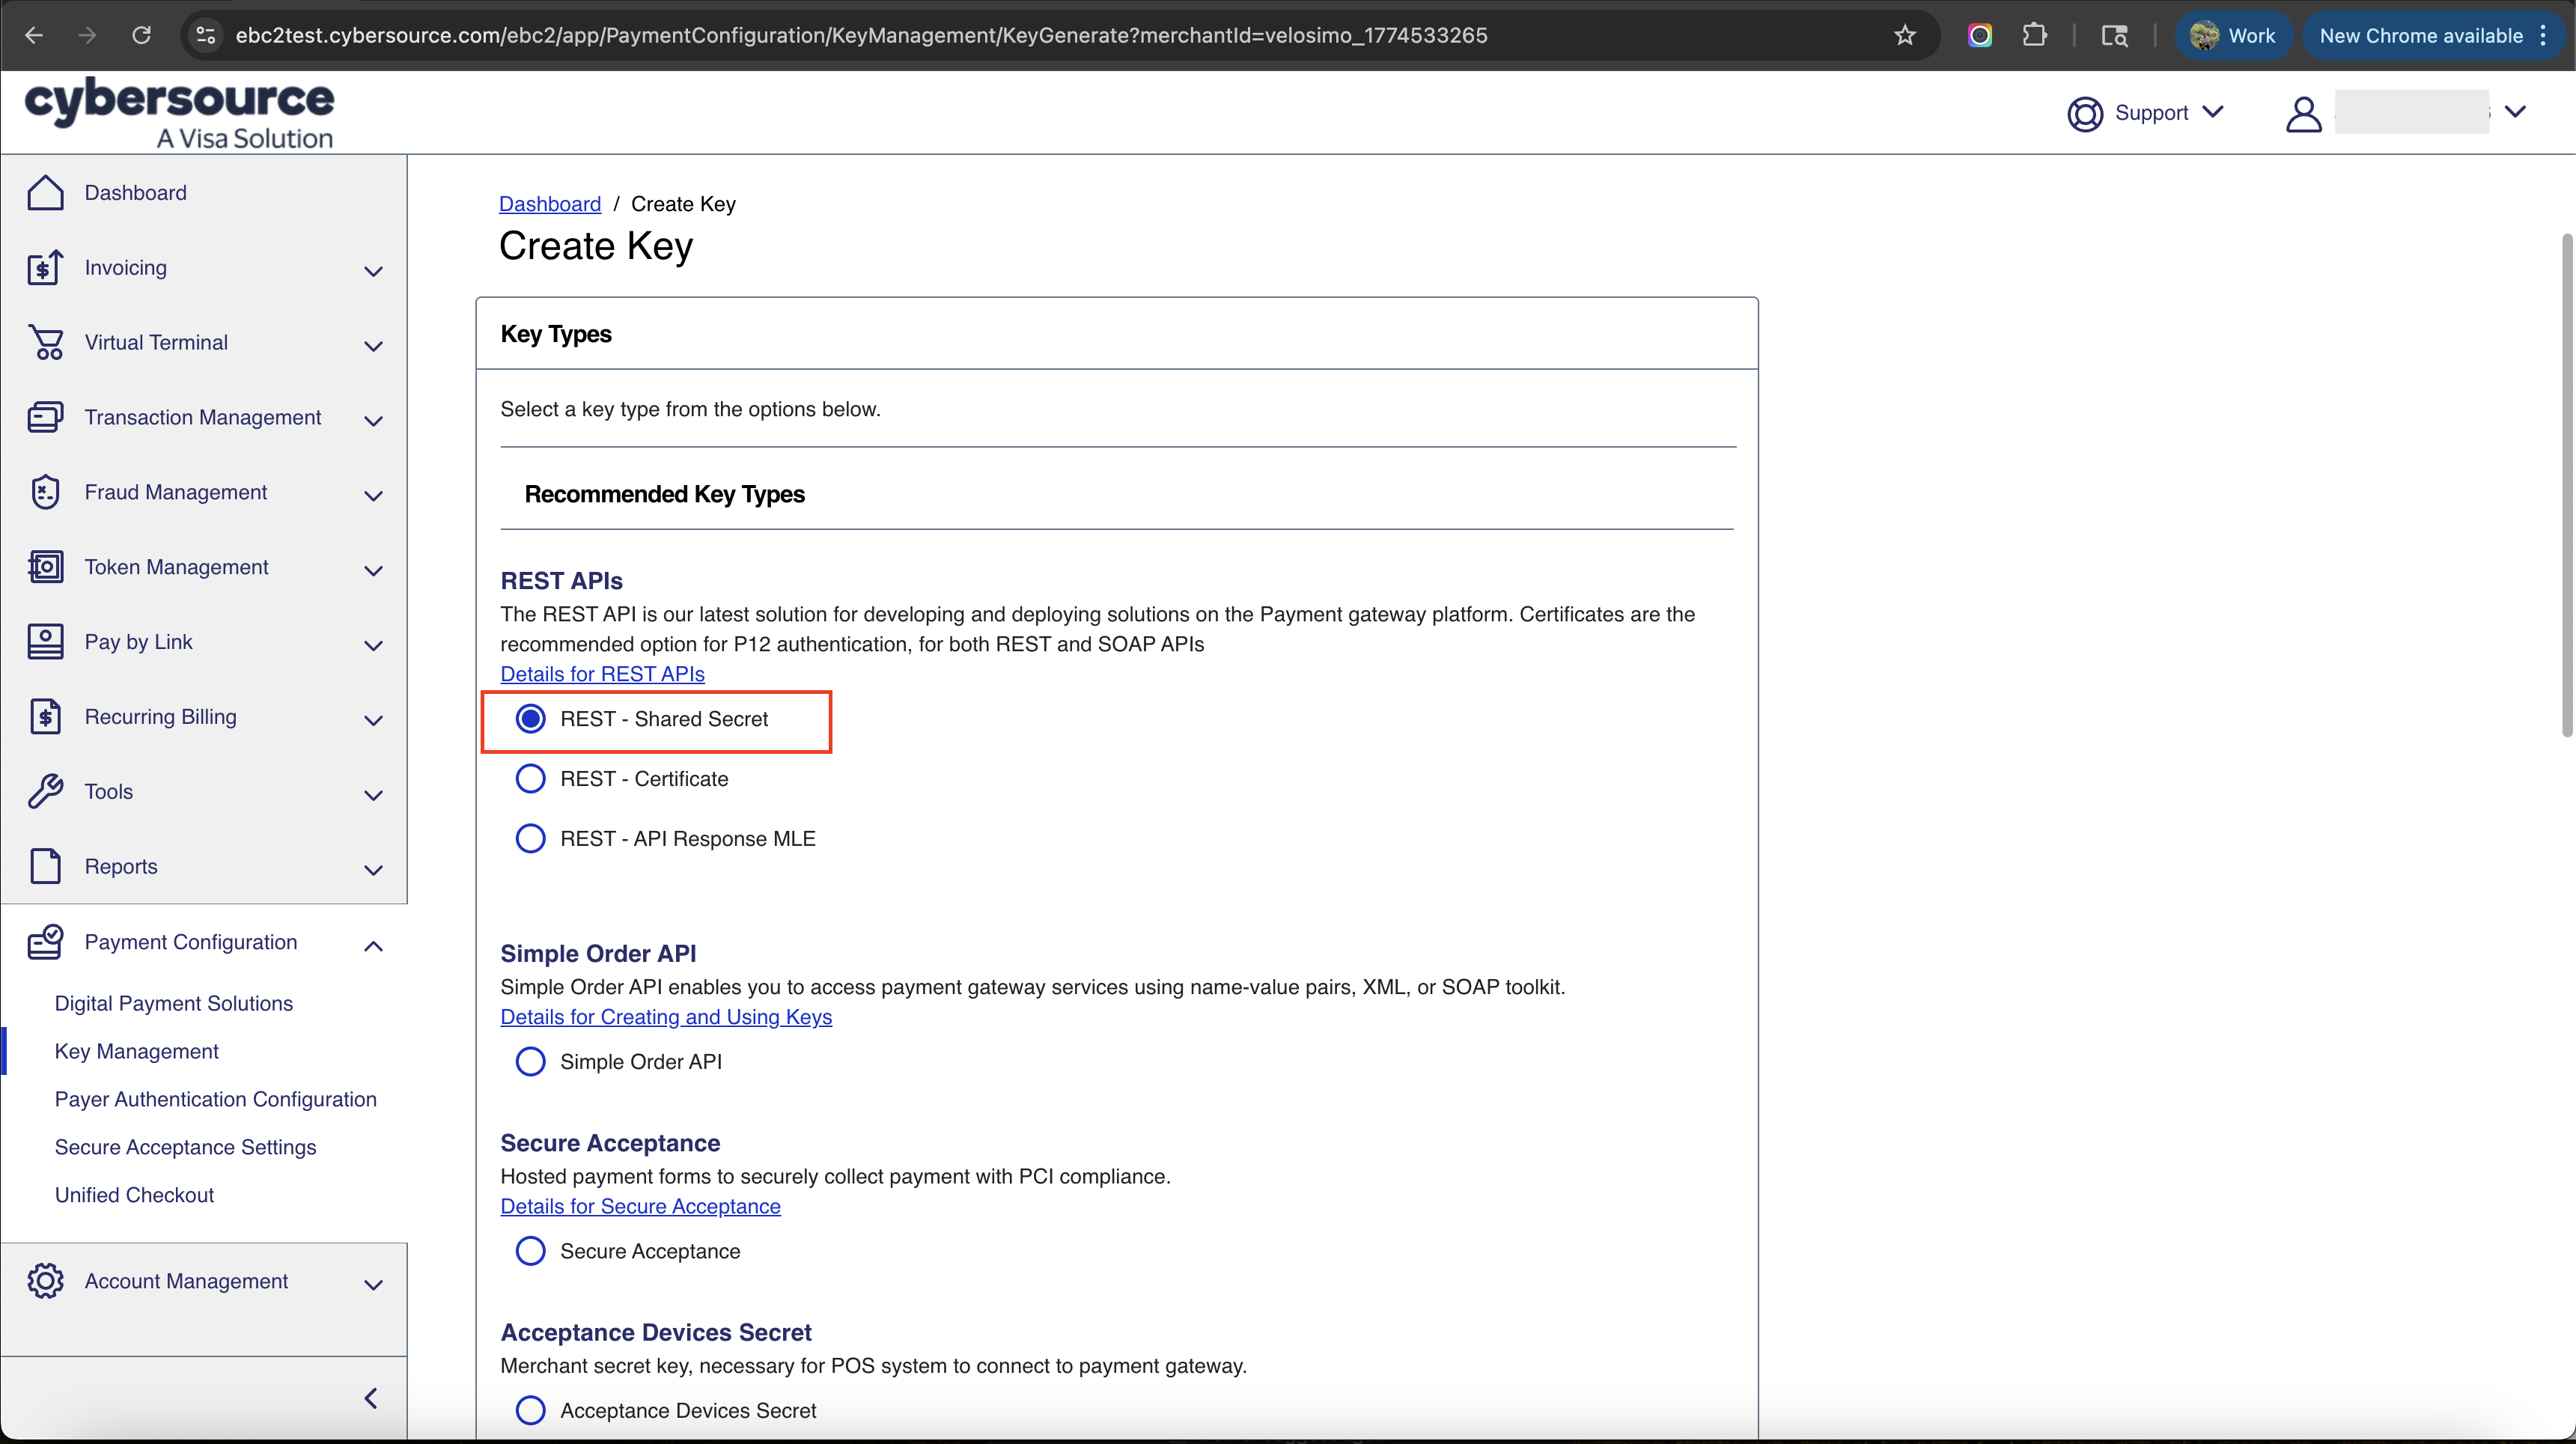
Task: Select REST - API Response MLE option
Action: coord(530,839)
